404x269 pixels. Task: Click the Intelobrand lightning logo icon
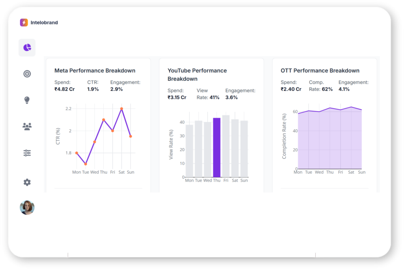coord(24,22)
